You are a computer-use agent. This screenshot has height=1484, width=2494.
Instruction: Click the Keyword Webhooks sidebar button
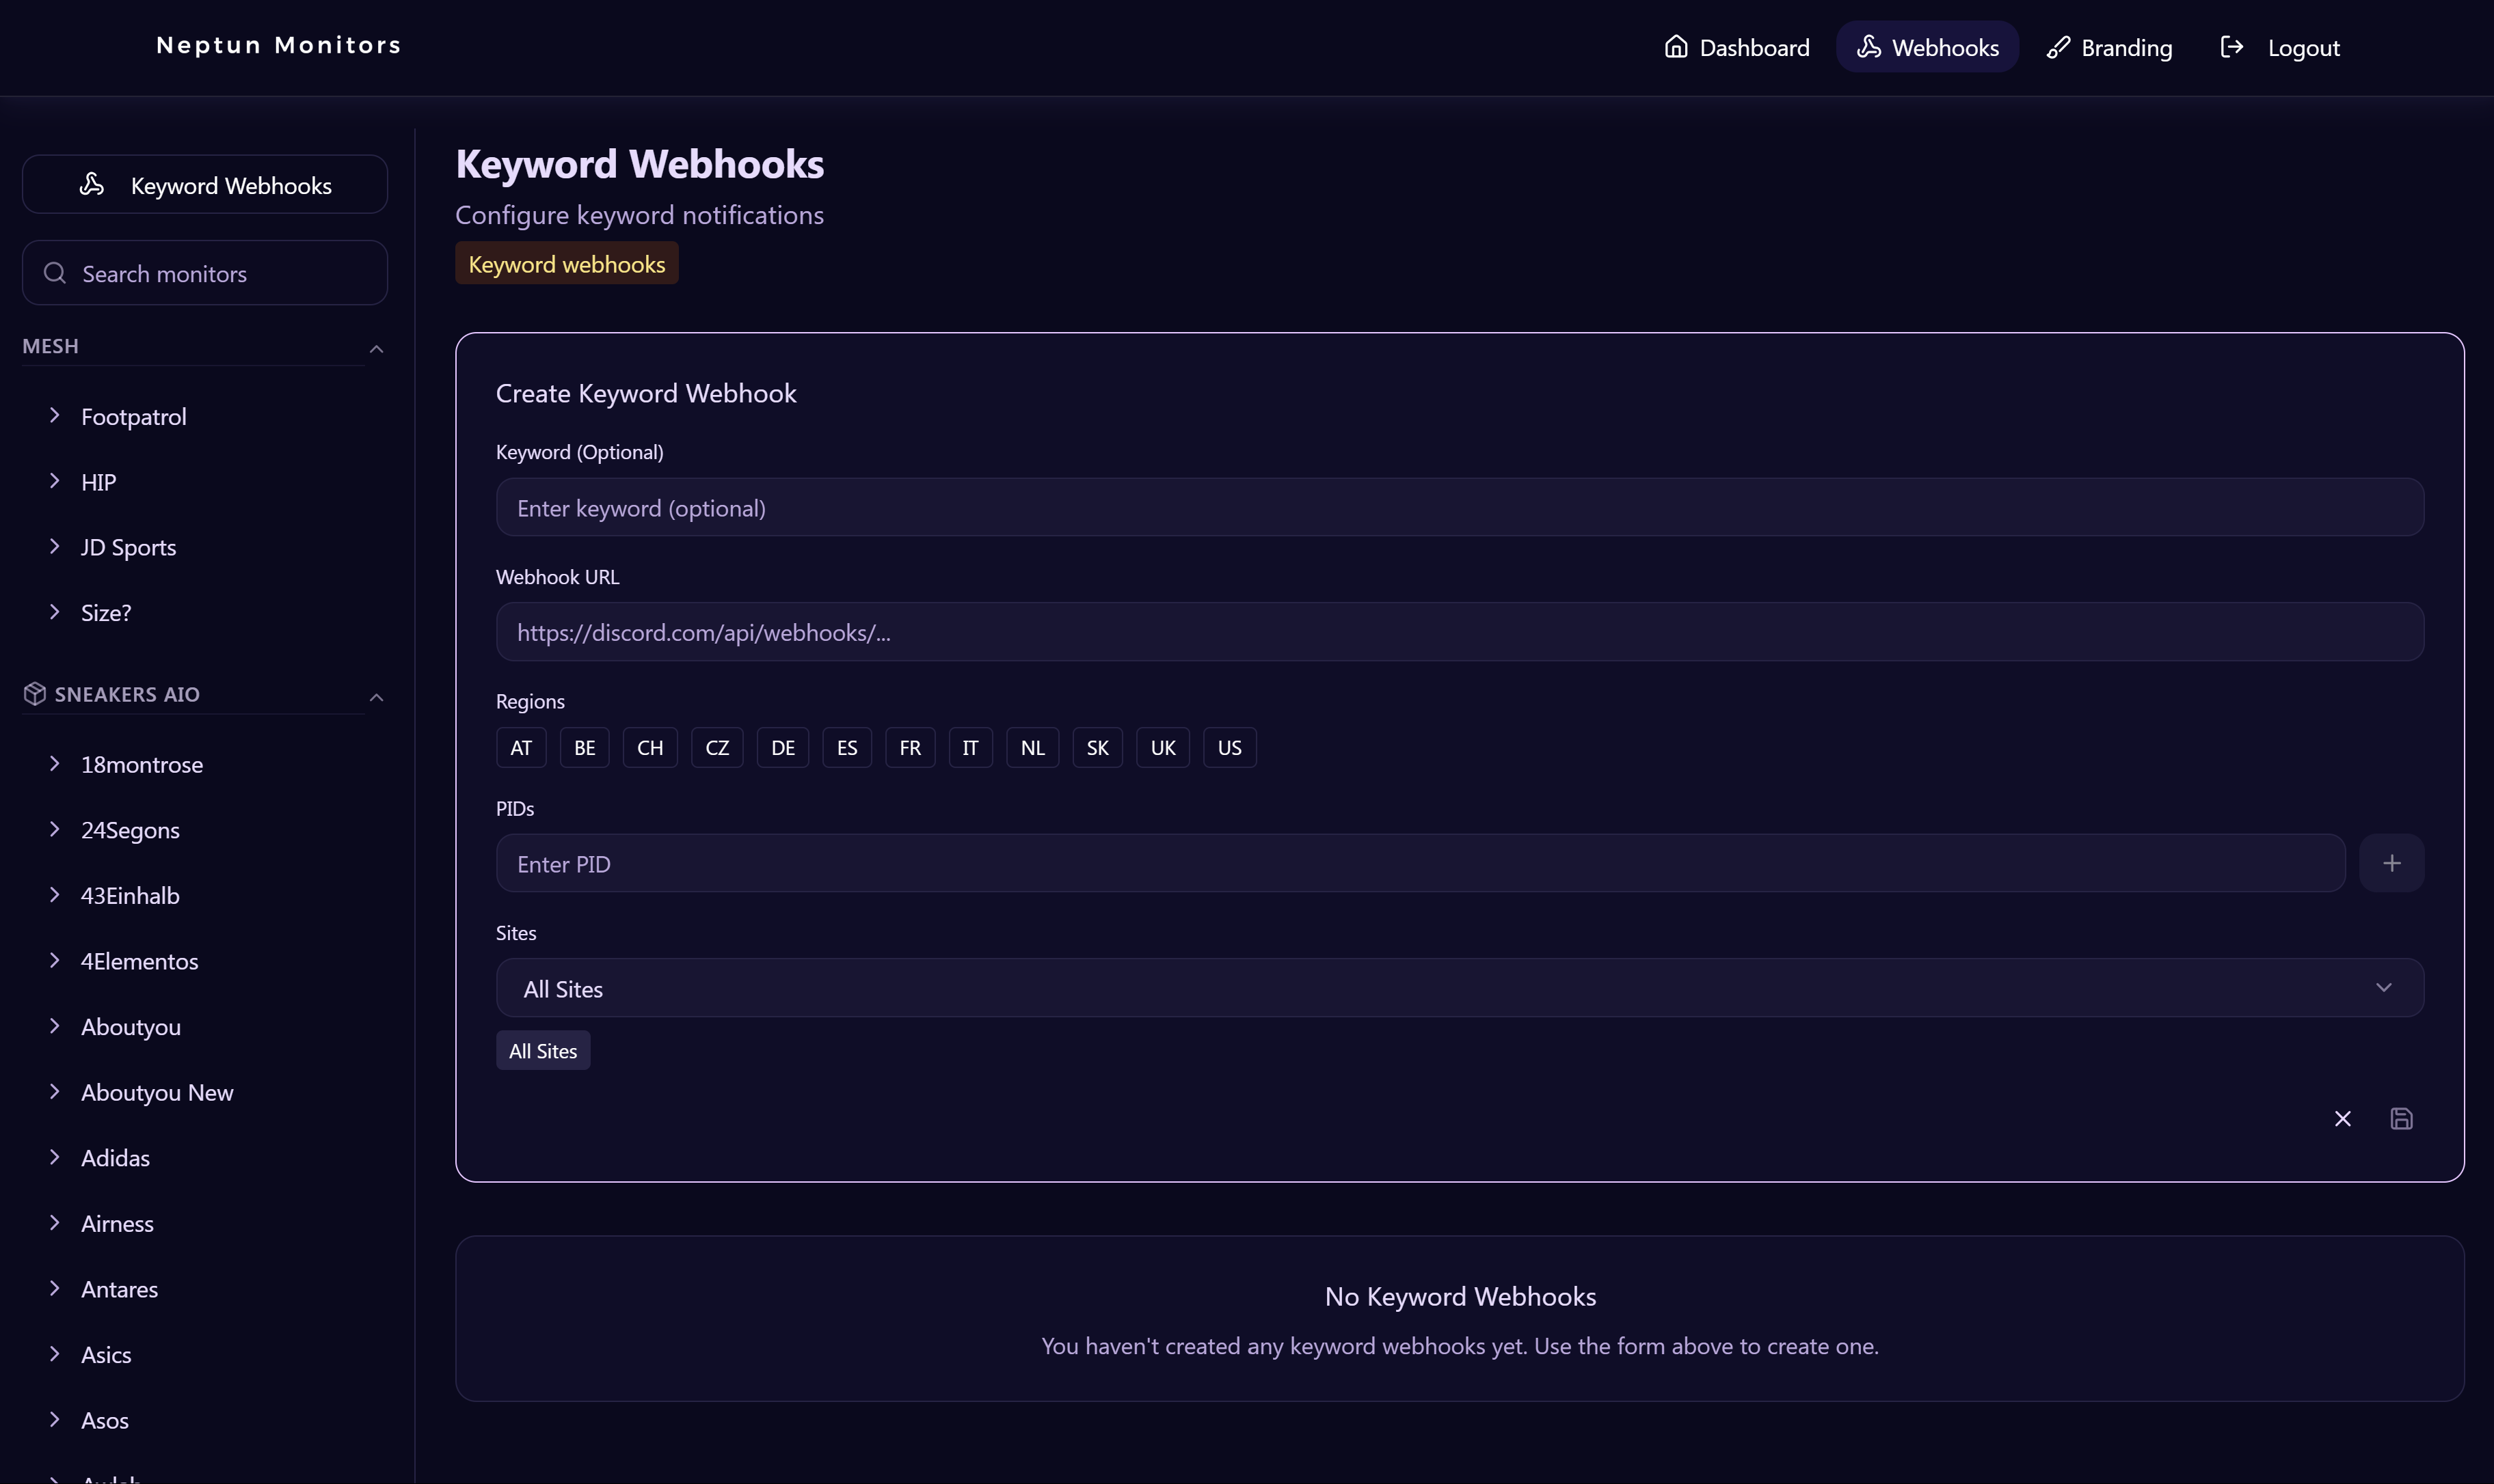pos(205,185)
